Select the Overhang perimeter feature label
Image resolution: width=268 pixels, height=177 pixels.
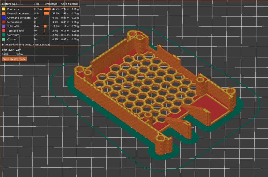19,18
